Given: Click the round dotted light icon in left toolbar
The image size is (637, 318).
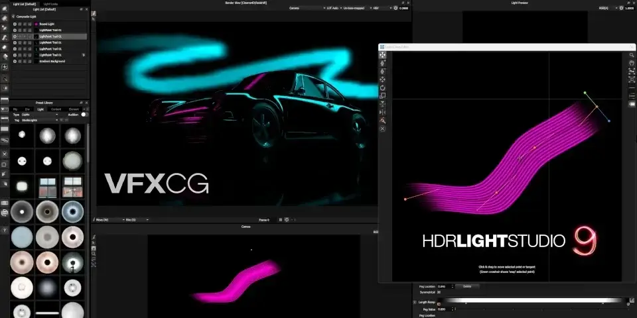Looking at the screenshot, I should click(x=5, y=67).
